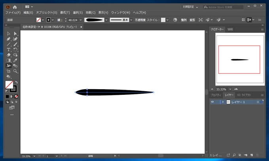Change screen mode icon
The image size is (269, 161).
click(12, 108)
